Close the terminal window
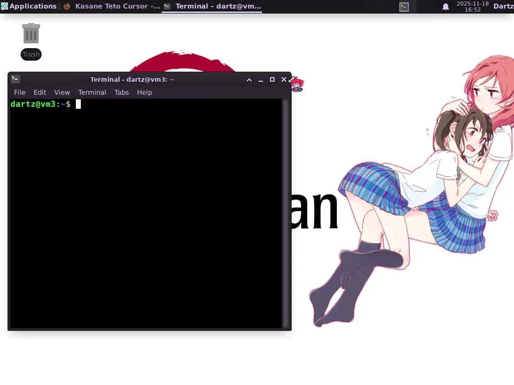The image size is (514, 385). tap(284, 80)
